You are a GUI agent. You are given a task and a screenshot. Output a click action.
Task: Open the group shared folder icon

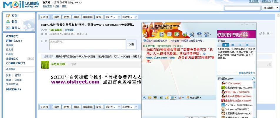point(154,34)
